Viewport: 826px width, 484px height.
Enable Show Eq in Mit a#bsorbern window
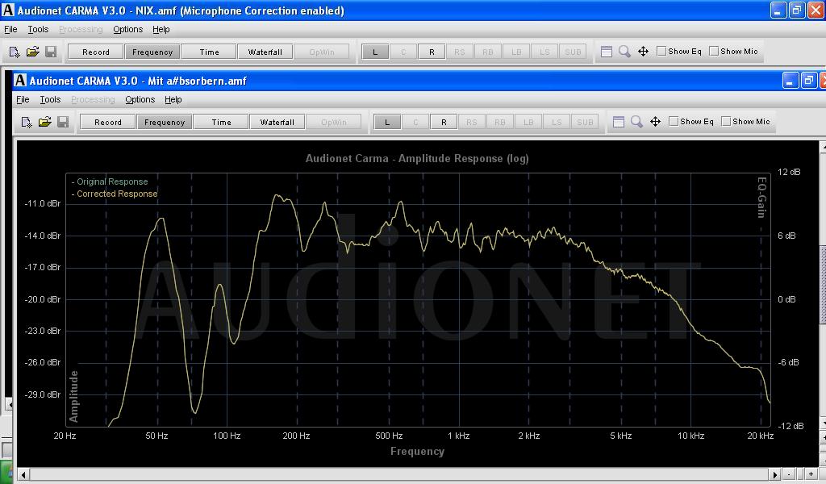(674, 122)
